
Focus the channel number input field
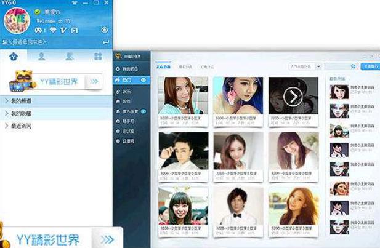(x=51, y=42)
